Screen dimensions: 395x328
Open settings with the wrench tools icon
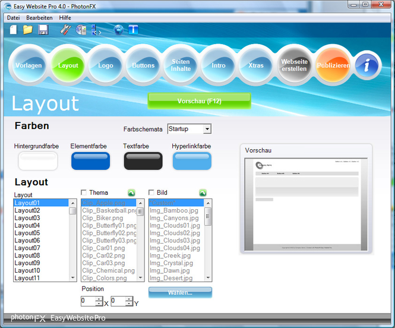click(65, 30)
